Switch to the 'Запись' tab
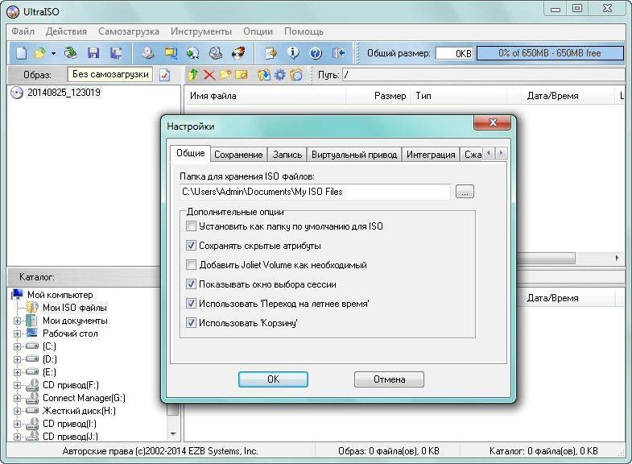The image size is (632, 464). [287, 155]
